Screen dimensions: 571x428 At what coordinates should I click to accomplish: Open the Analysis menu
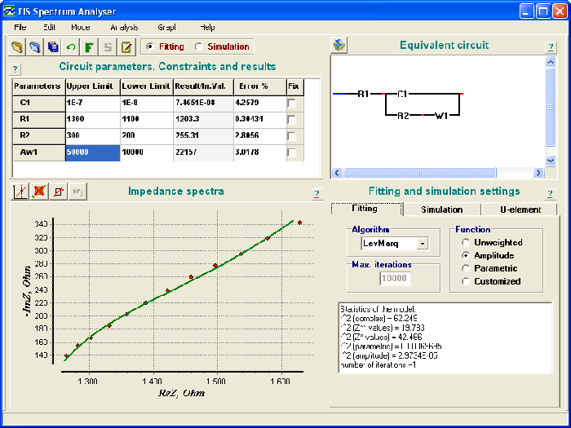[124, 27]
